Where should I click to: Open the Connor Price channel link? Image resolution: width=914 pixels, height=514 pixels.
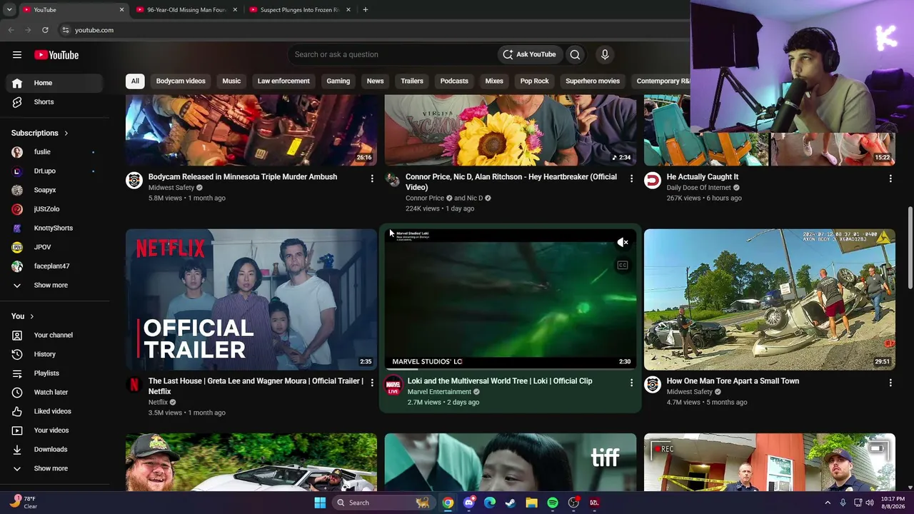(x=425, y=198)
